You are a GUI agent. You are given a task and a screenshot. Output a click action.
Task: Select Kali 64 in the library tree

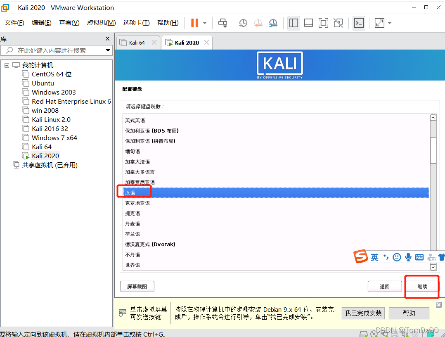tap(41, 147)
